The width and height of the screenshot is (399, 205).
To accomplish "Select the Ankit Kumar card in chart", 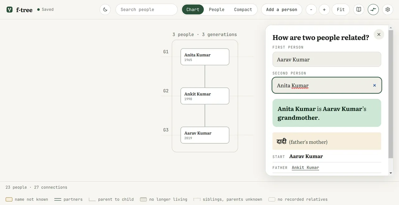I will click(x=205, y=96).
